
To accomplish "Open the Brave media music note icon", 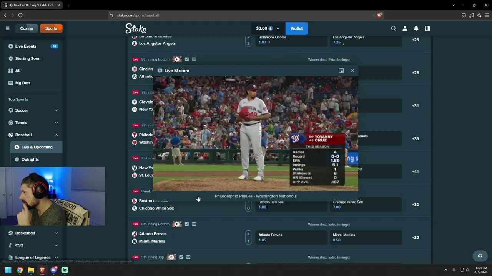I will (x=472, y=15).
